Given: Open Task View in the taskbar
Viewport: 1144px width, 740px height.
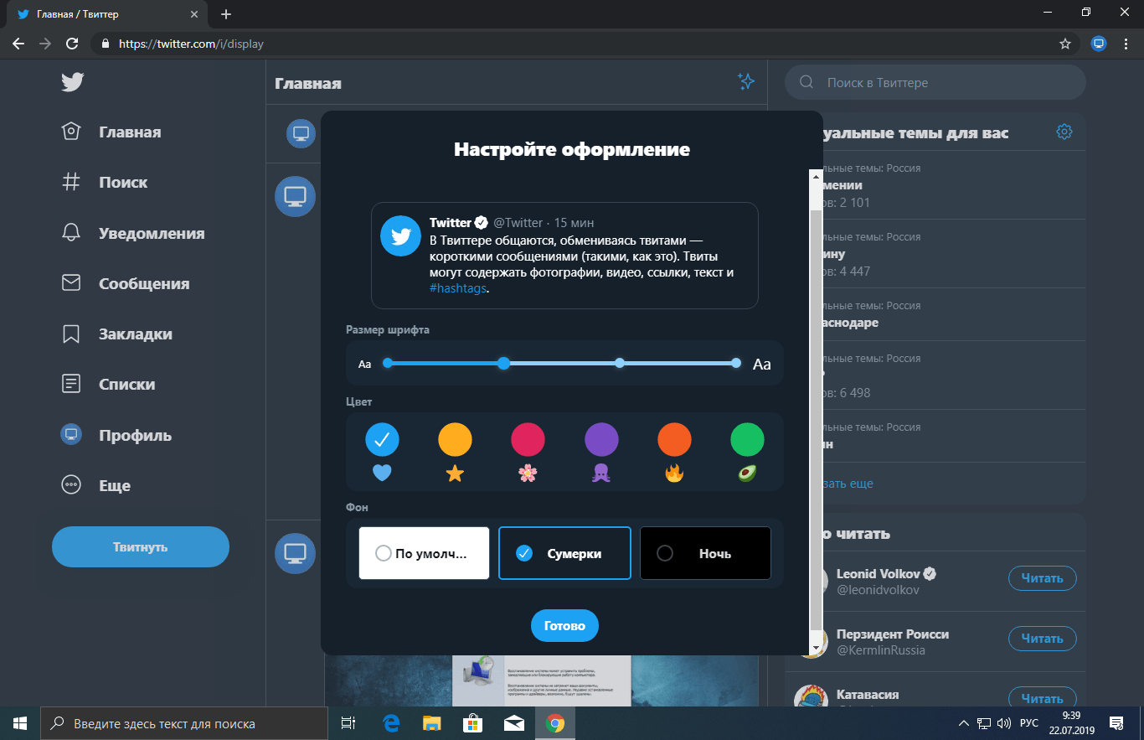Looking at the screenshot, I should [x=348, y=723].
